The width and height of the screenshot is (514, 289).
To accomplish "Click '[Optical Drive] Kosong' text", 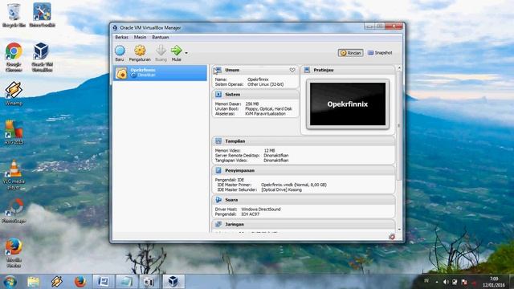I will tap(281, 189).
